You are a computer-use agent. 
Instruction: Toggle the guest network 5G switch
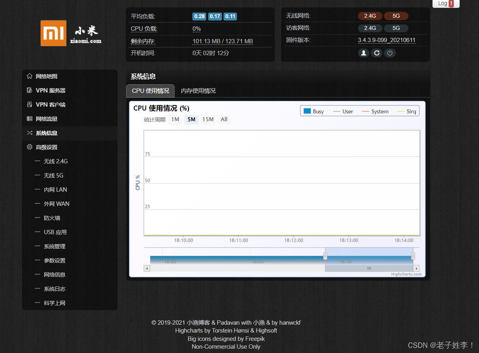(396, 28)
